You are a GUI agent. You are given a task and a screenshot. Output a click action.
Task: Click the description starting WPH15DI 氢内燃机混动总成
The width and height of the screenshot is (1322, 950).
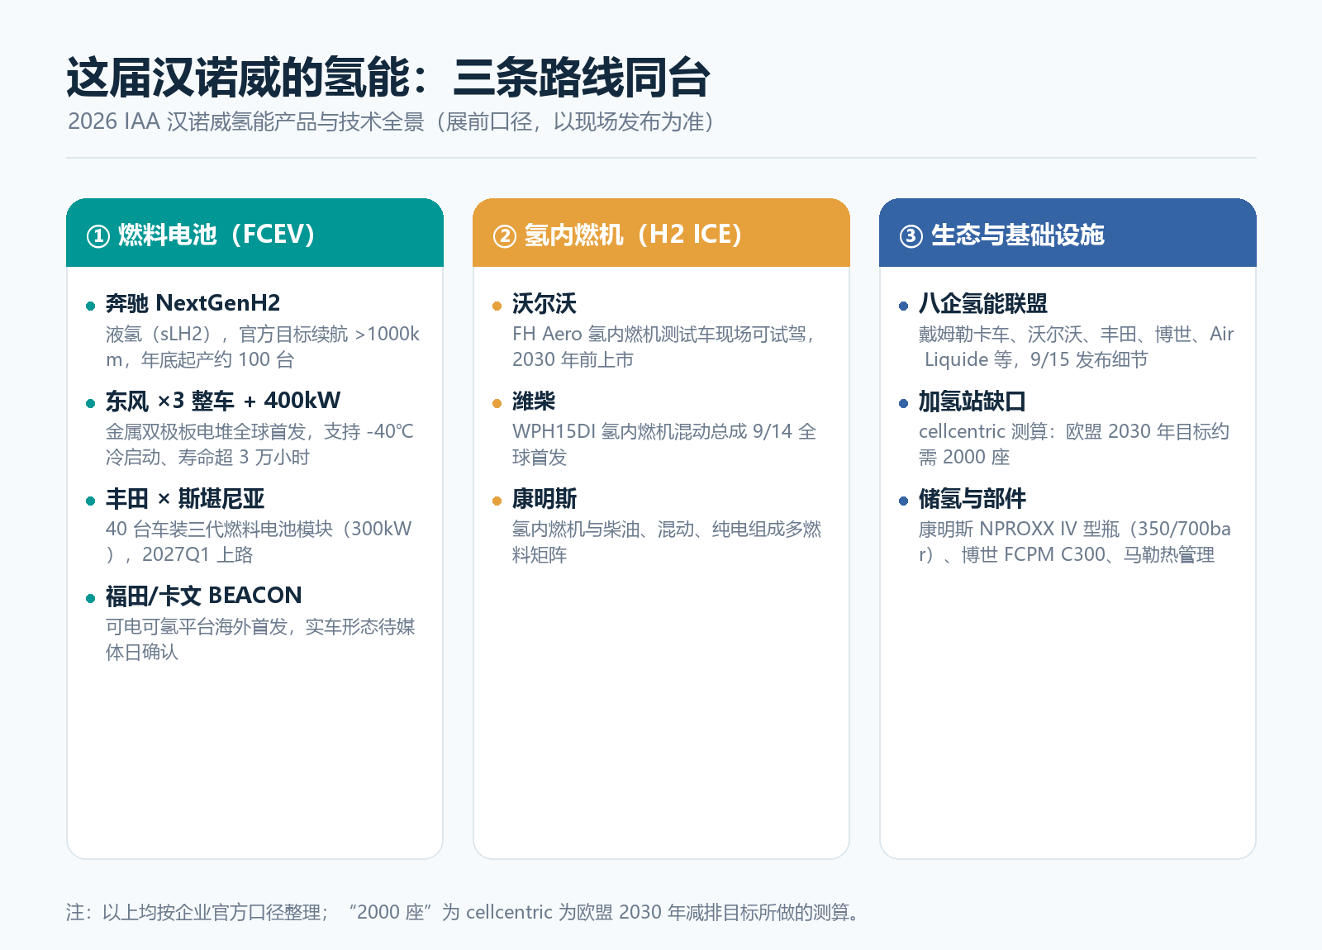(664, 444)
